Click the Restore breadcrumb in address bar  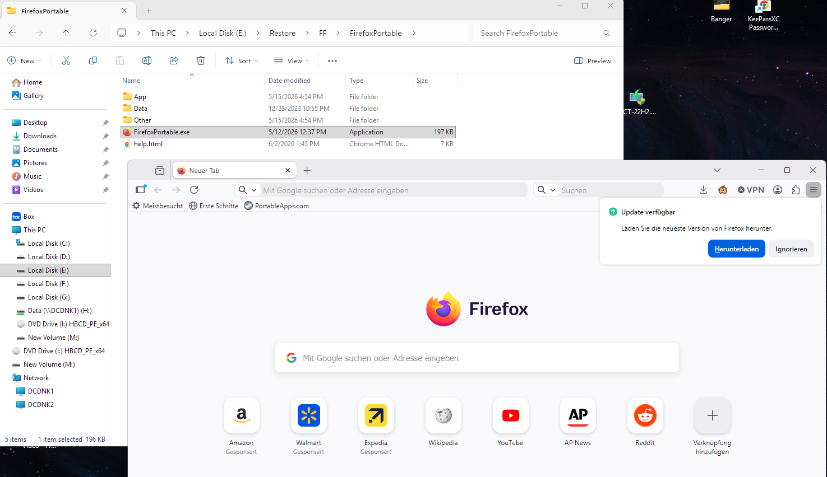coord(283,33)
